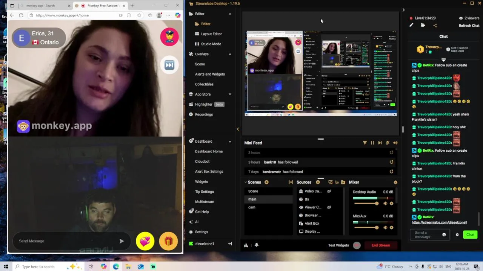The height and width of the screenshot is (271, 483).
Task: Open Cloudbot from the Dashboard menu
Action: [202, 161]
